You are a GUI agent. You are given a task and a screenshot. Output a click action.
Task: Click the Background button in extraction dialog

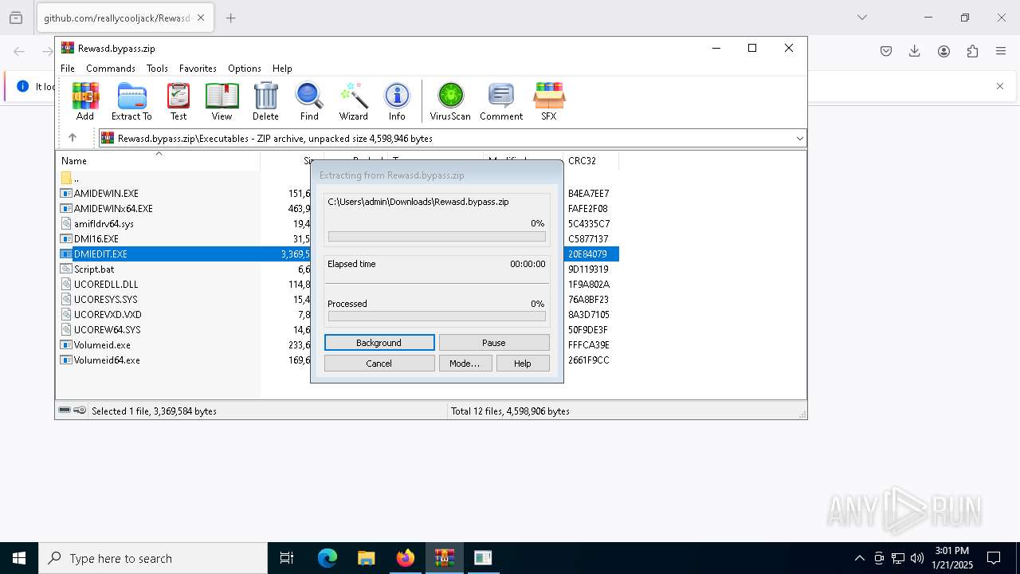coord(379,343)
